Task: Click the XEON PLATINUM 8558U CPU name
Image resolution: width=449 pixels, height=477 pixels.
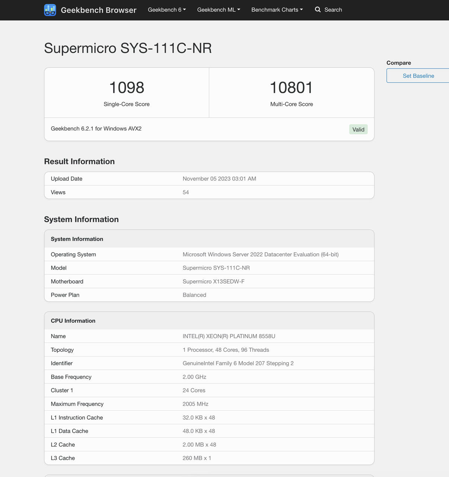Action: [x=229, y=336]
